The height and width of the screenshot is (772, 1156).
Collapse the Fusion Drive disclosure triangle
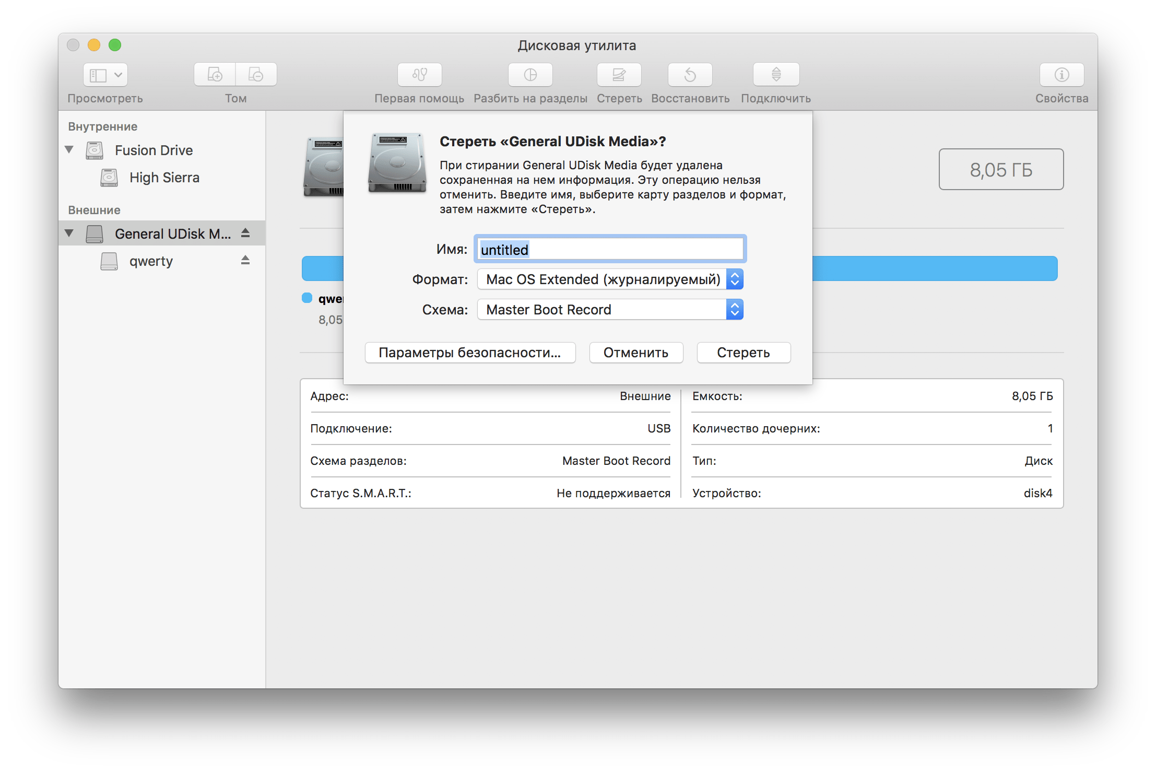pos(69,150)
